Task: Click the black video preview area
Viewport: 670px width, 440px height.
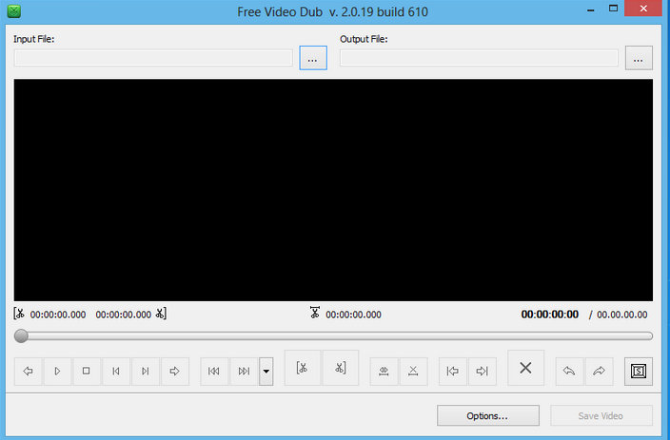Action: [333, 190]
